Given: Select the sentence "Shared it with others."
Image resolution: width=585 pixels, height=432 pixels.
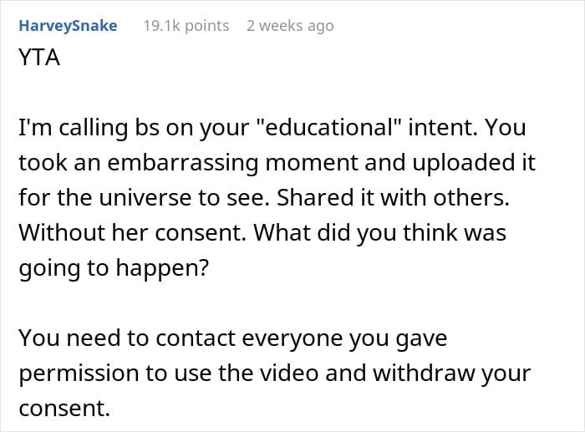Looking at the screenshot, I should tap(393, 197).
